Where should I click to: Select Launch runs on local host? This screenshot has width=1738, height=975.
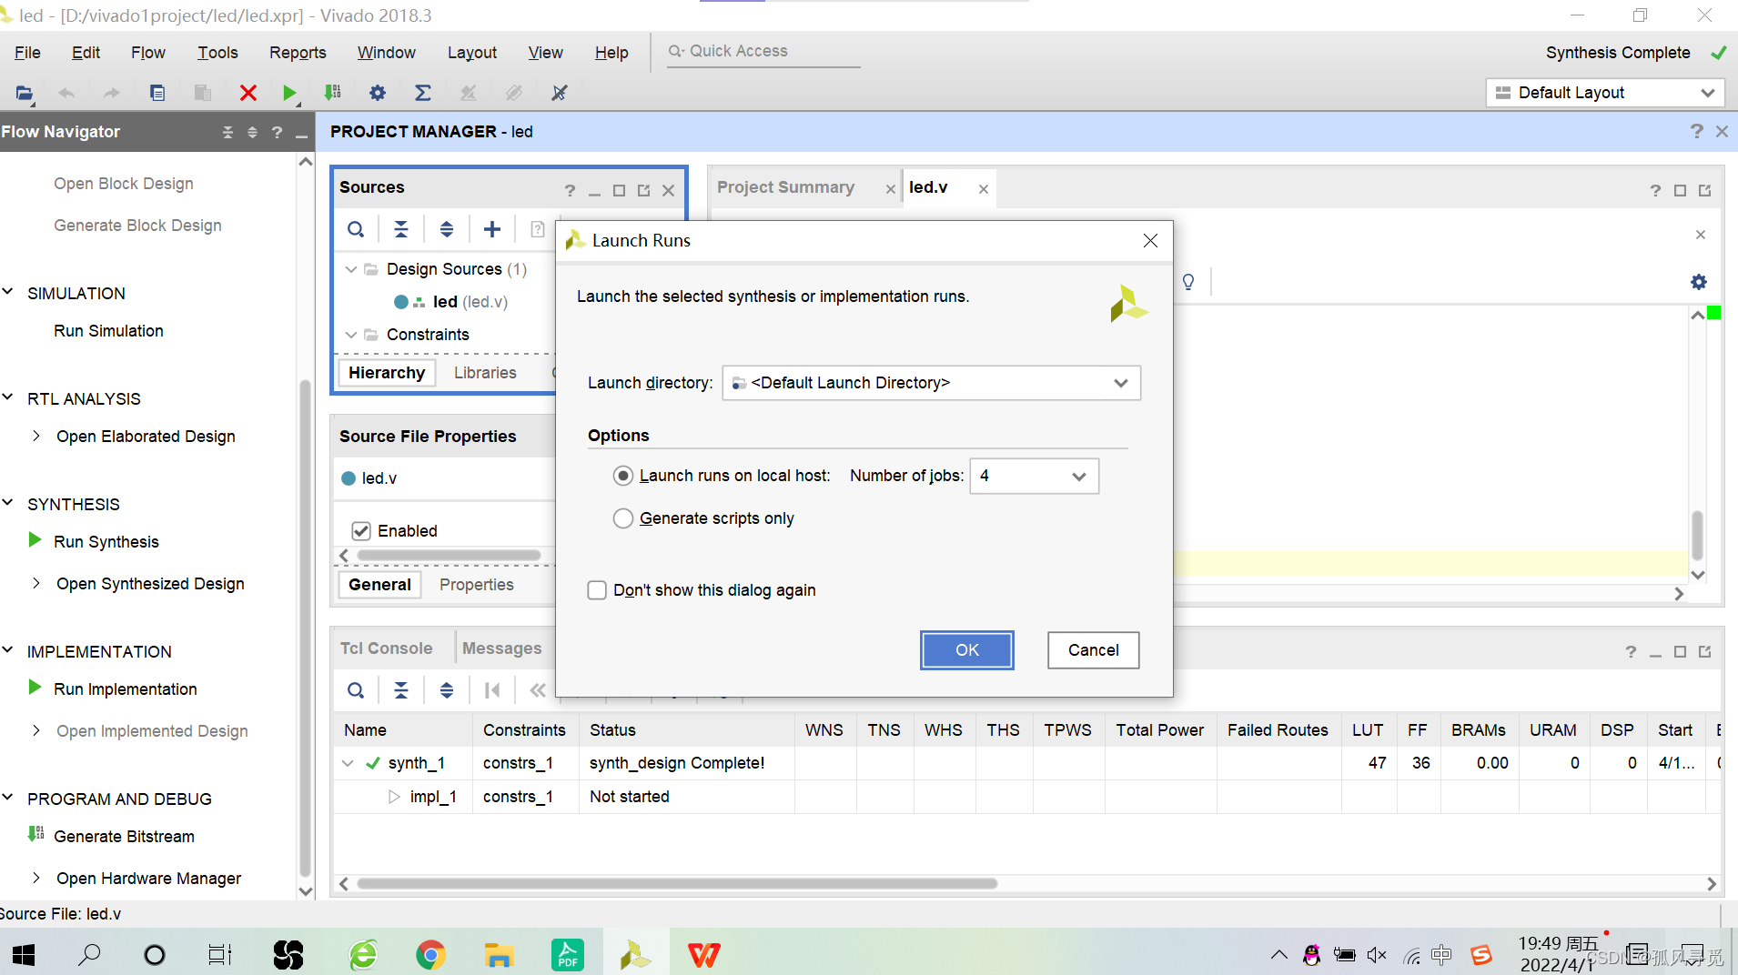coord(623,476)
